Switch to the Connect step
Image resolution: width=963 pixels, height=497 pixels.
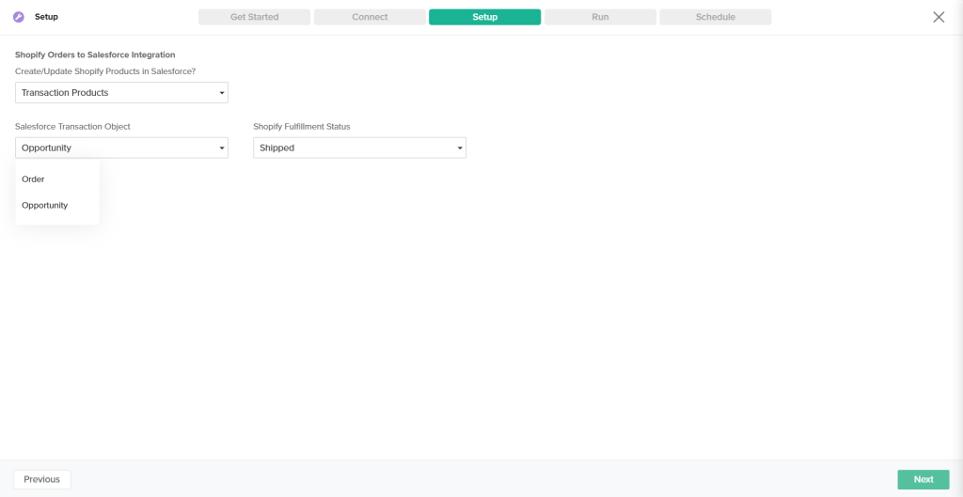click(370, 17)
